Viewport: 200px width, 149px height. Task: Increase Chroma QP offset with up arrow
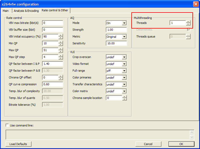click(61, 76)
